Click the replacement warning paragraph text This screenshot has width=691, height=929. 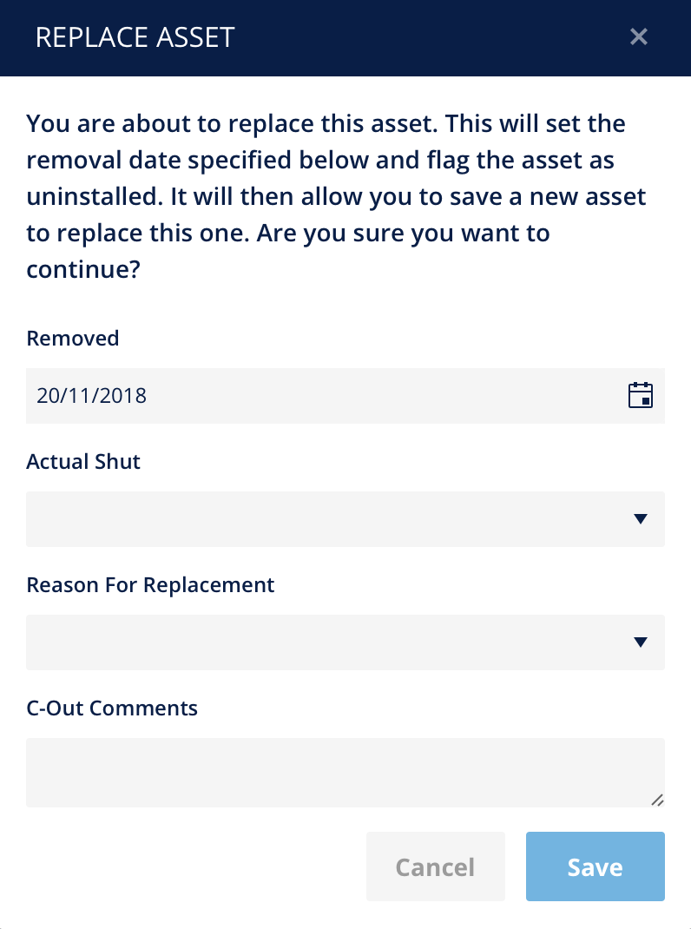(336, 196)
